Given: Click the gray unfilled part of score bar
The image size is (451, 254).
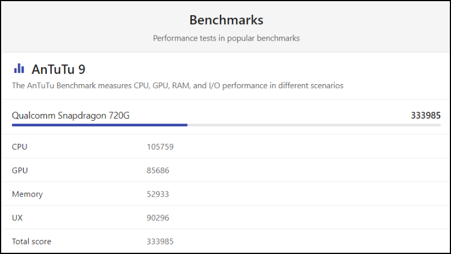Looking at the screenshot, I should [313, 125].
